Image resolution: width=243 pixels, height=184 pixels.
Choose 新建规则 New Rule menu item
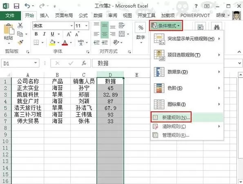[x=187, y=117]
